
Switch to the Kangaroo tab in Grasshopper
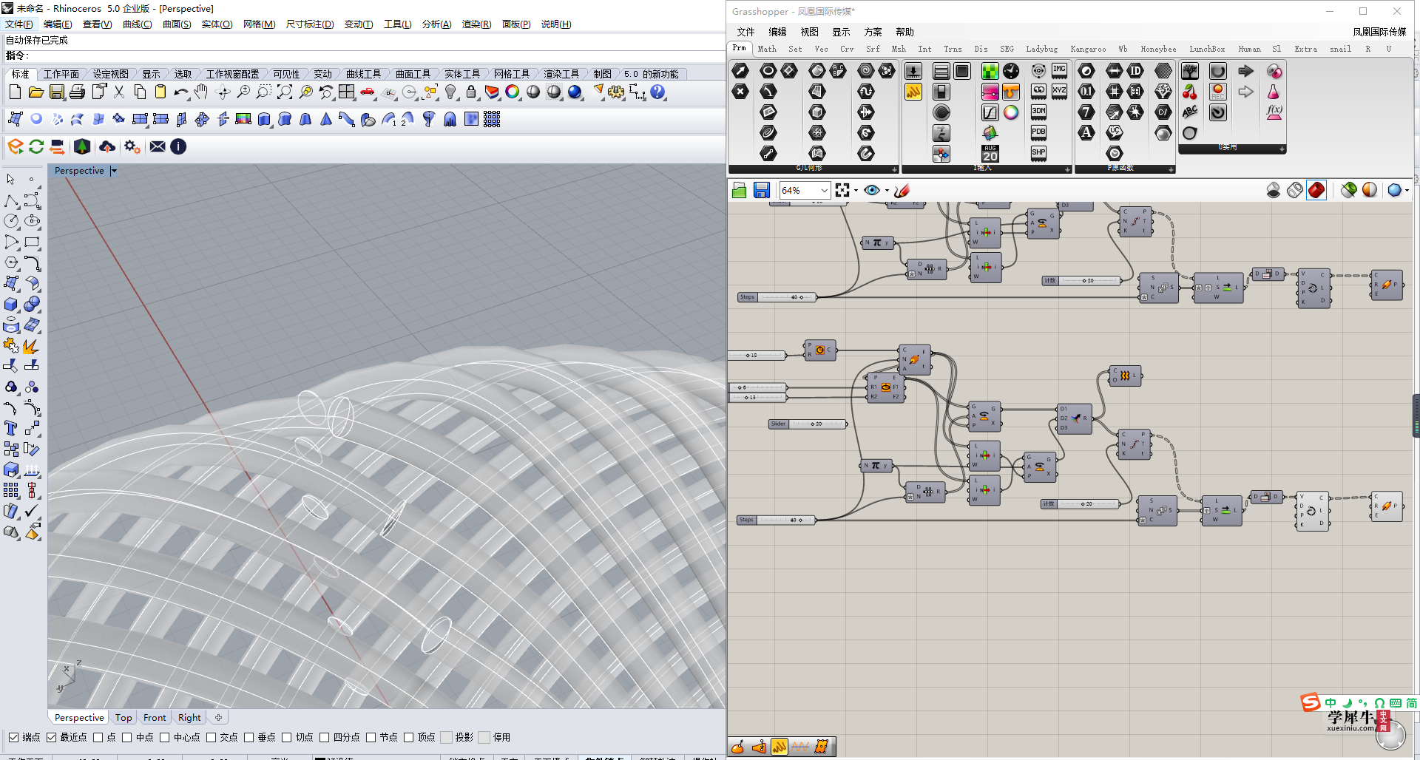coord(1088,50)
